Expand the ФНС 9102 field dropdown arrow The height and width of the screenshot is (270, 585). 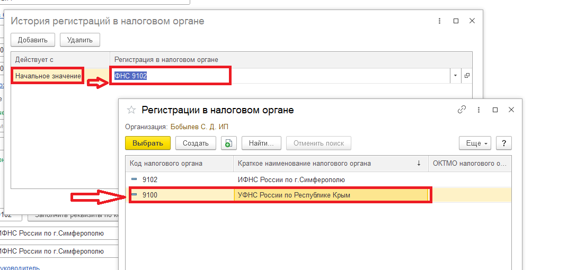click(456, 76)
